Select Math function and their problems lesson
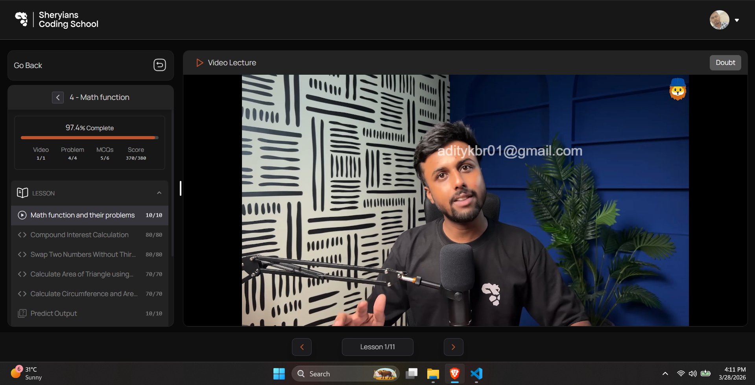This screenshot has height=385, width=755. point(83,215)
